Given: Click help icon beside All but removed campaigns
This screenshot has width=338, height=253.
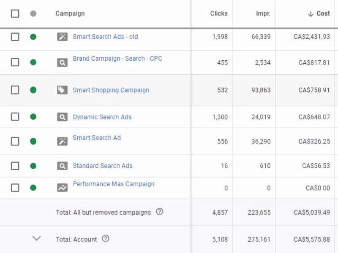Looking at the screenshot, I should [159, 212].
